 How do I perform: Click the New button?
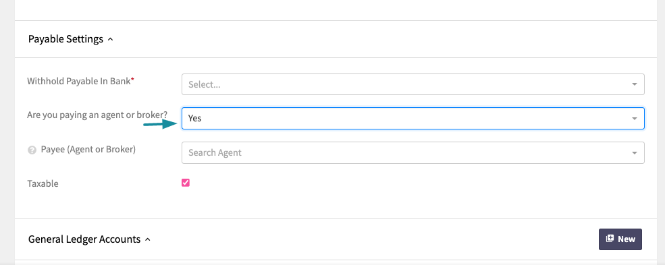(620, 239)
